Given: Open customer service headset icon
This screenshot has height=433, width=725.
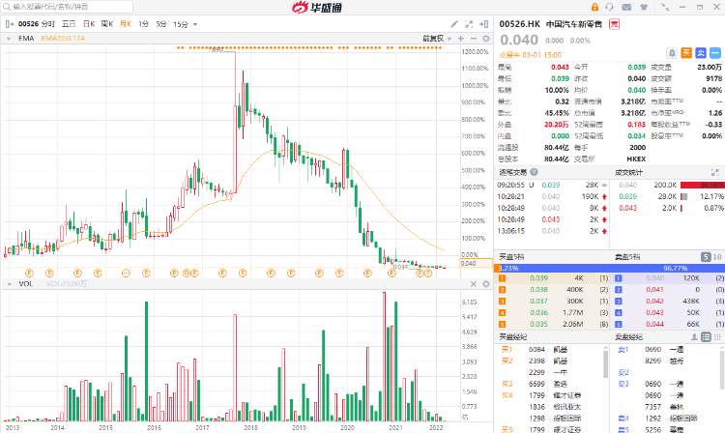Looking at the screenshot, I should click(609, 7).
